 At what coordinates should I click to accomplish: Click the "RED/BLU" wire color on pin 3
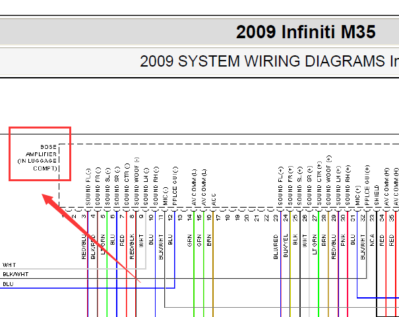click(x=84, y=247)
